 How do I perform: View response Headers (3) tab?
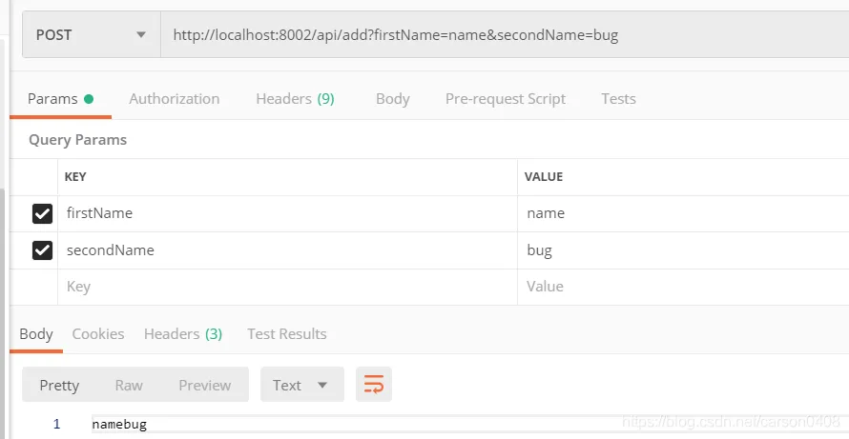(183, 334)
